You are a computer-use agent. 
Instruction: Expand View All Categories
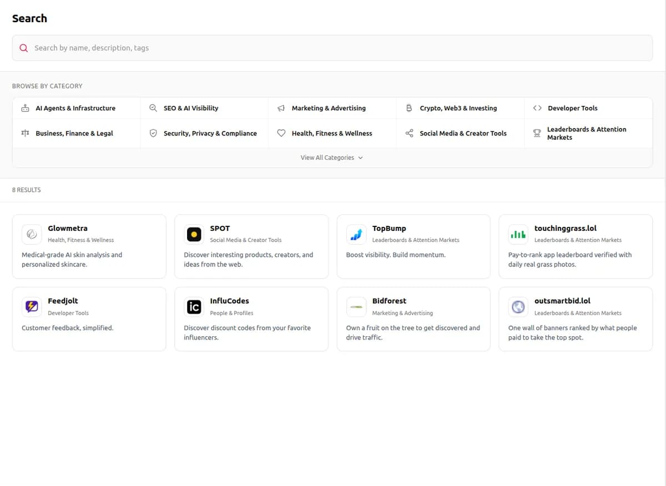[x=332, y=158]
